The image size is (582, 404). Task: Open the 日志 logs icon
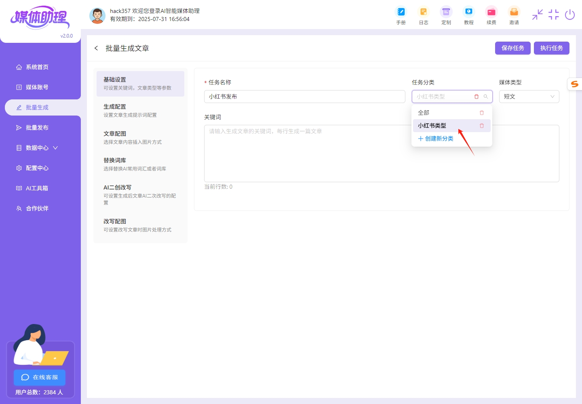pos(424,15)
